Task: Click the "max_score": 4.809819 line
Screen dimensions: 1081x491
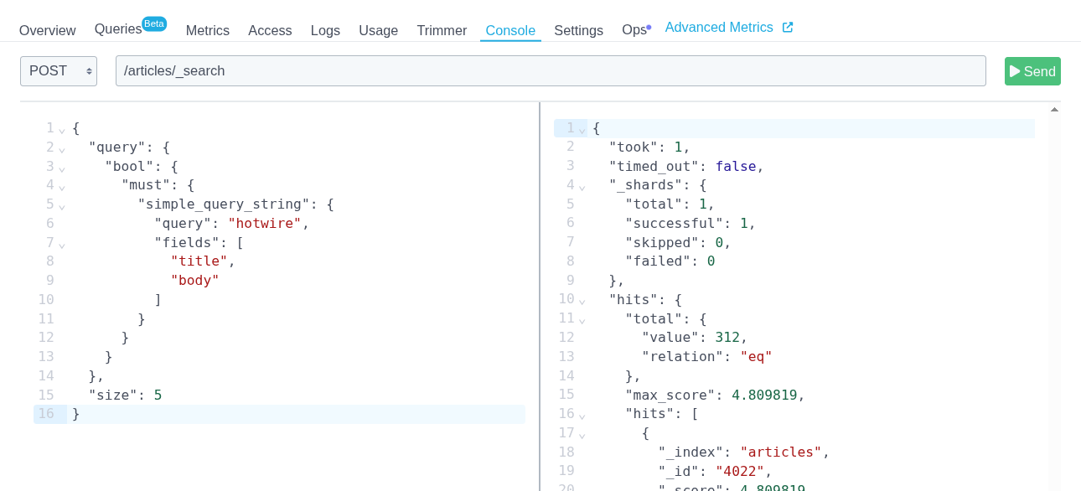Action: 715,395
